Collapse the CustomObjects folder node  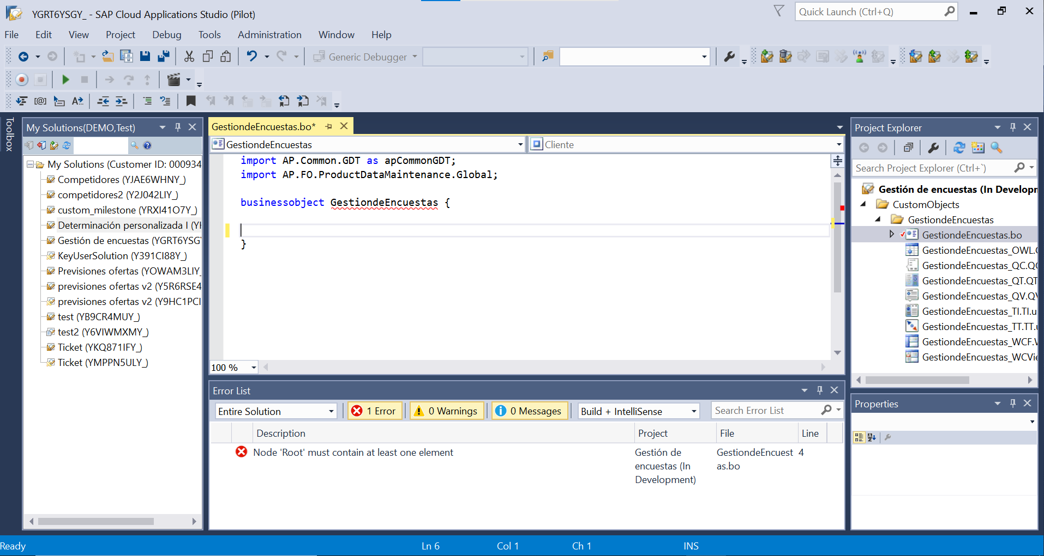[863, 204]
